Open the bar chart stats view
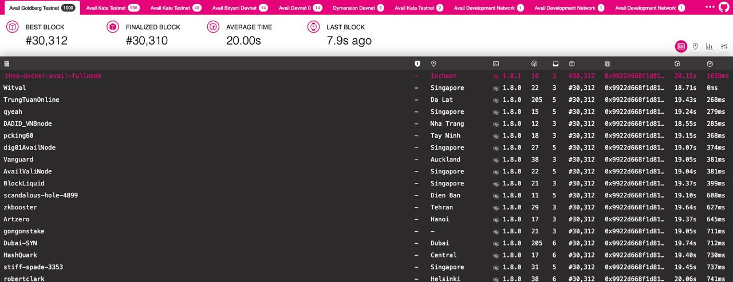 pyautogui.click(x=710, y=46)
